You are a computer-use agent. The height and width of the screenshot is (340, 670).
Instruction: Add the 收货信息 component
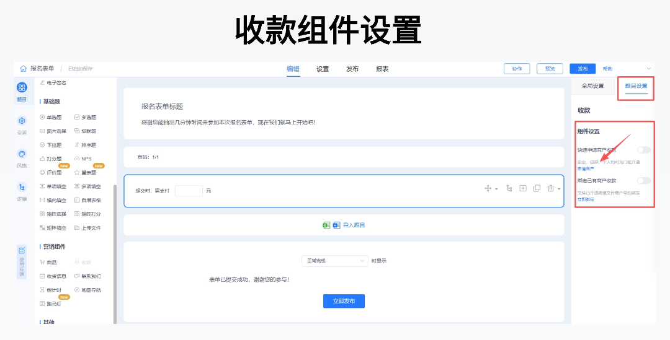pos(53,276)
